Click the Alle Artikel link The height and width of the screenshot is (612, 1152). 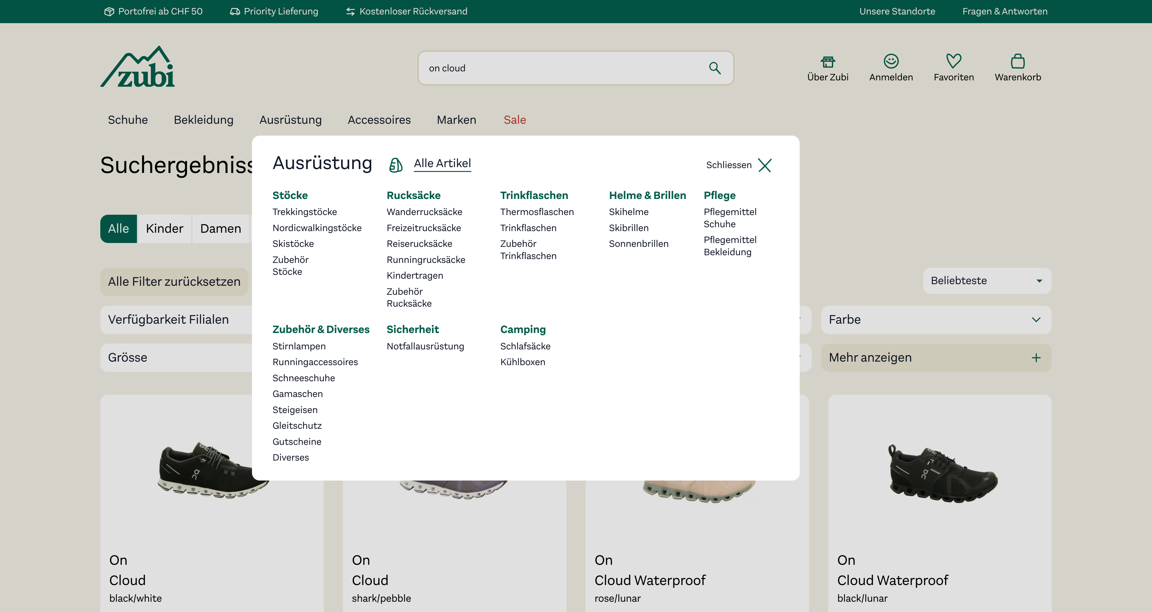click(442, 163)
